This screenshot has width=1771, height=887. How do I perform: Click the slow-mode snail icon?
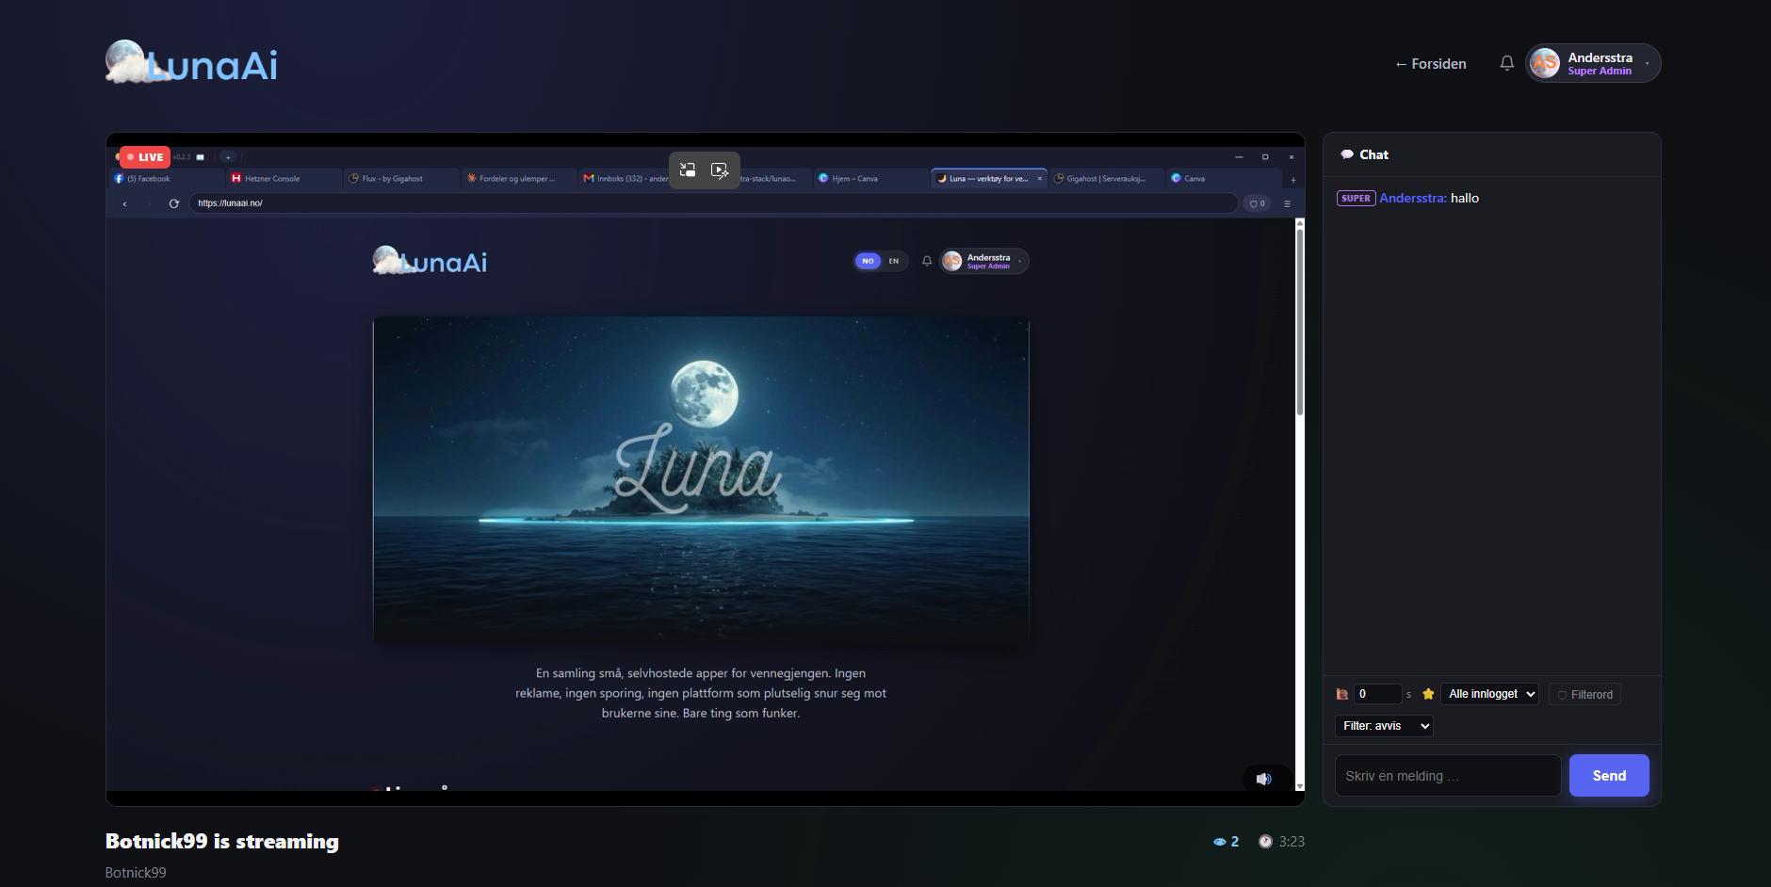pyautogui.click(x=1342, y=694)
